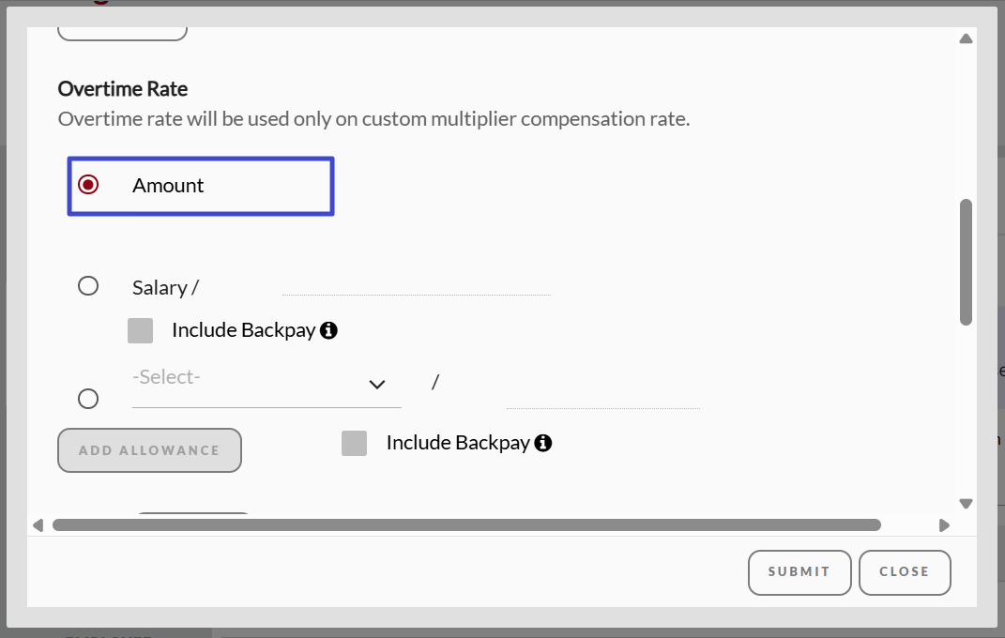
Task: Select the Amount overtime rate option
Action: (x=88, y=185)
